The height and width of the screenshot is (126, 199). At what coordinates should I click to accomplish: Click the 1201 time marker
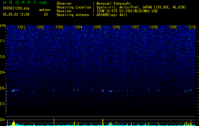(21, 27)
